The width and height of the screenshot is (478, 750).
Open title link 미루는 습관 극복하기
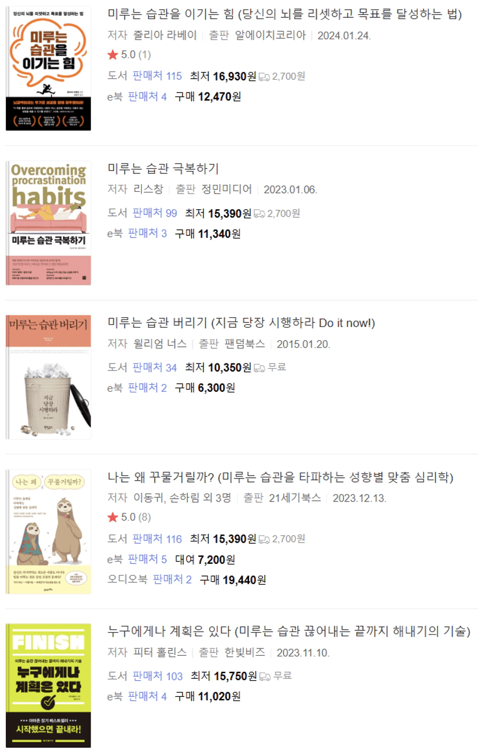[x=164, y=169]
